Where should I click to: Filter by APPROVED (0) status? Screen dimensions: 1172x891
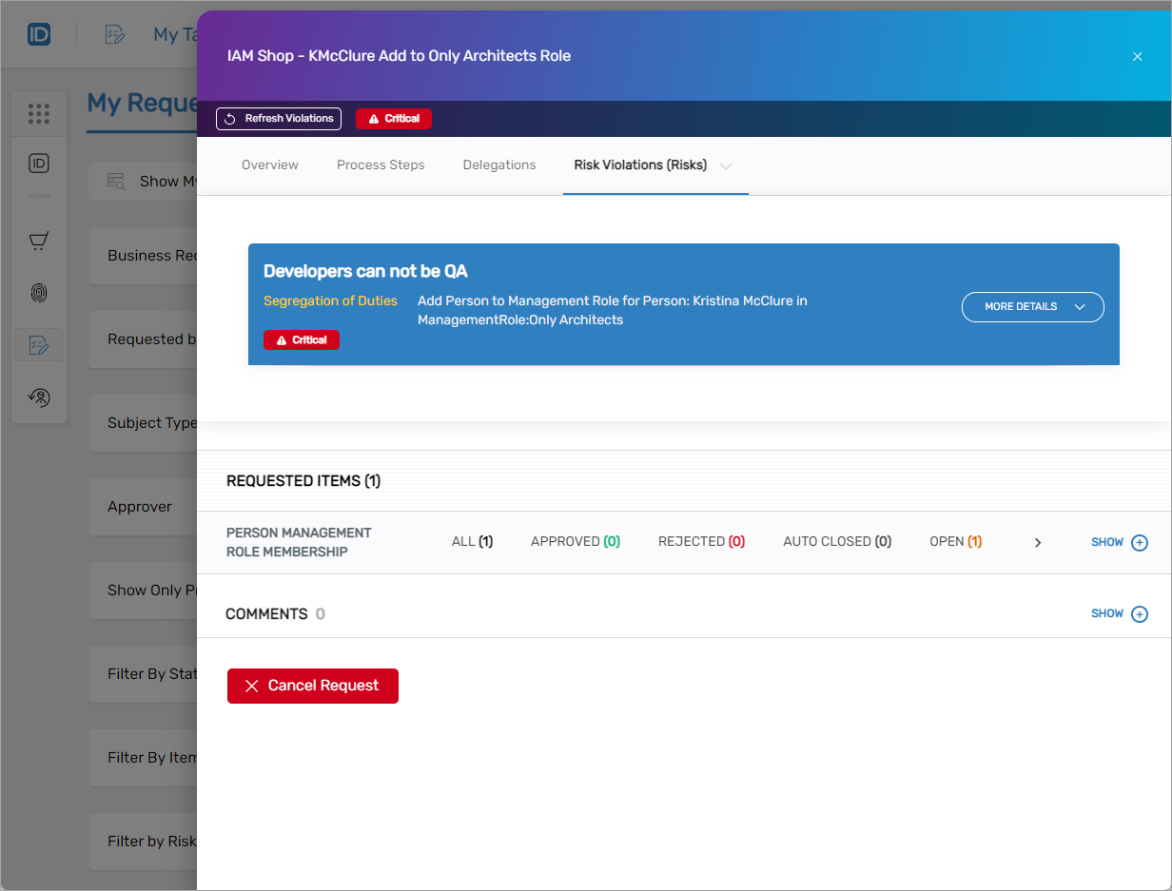575,541
